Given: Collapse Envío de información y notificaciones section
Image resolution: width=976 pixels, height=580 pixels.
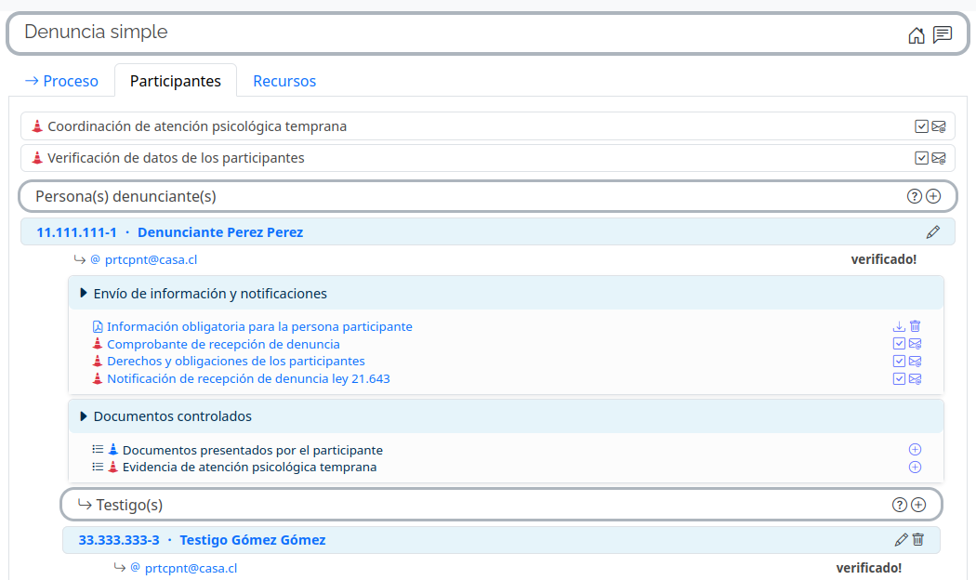Looking at the screenshot, I should click(85, 294).
